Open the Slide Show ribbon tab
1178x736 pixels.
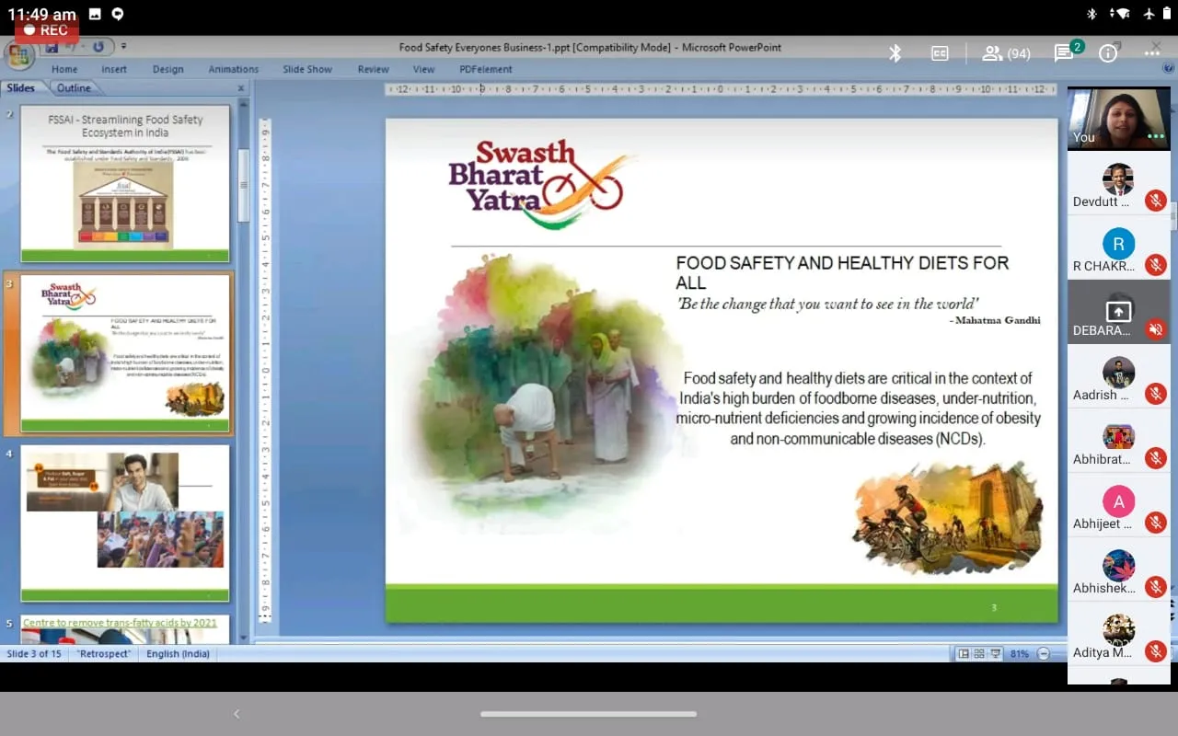click(x=307, y=69)
